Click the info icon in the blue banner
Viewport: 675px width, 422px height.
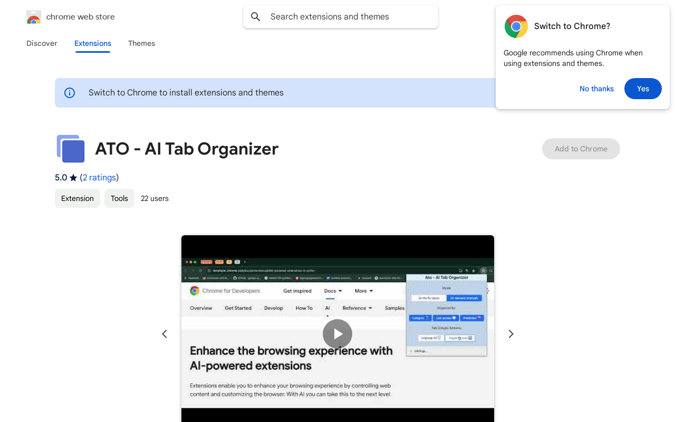[70, 93]
